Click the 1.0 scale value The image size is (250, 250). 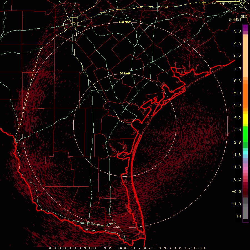(237, 167)
